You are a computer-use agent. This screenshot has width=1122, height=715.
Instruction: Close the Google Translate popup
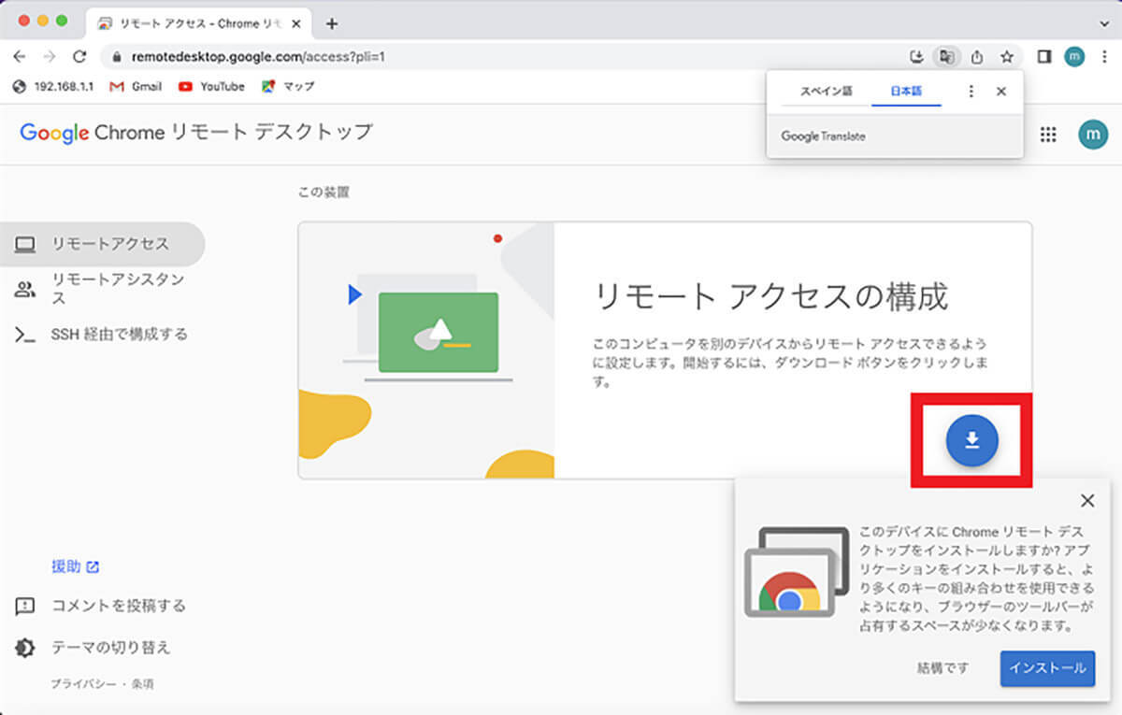[x=1001, y=92]
